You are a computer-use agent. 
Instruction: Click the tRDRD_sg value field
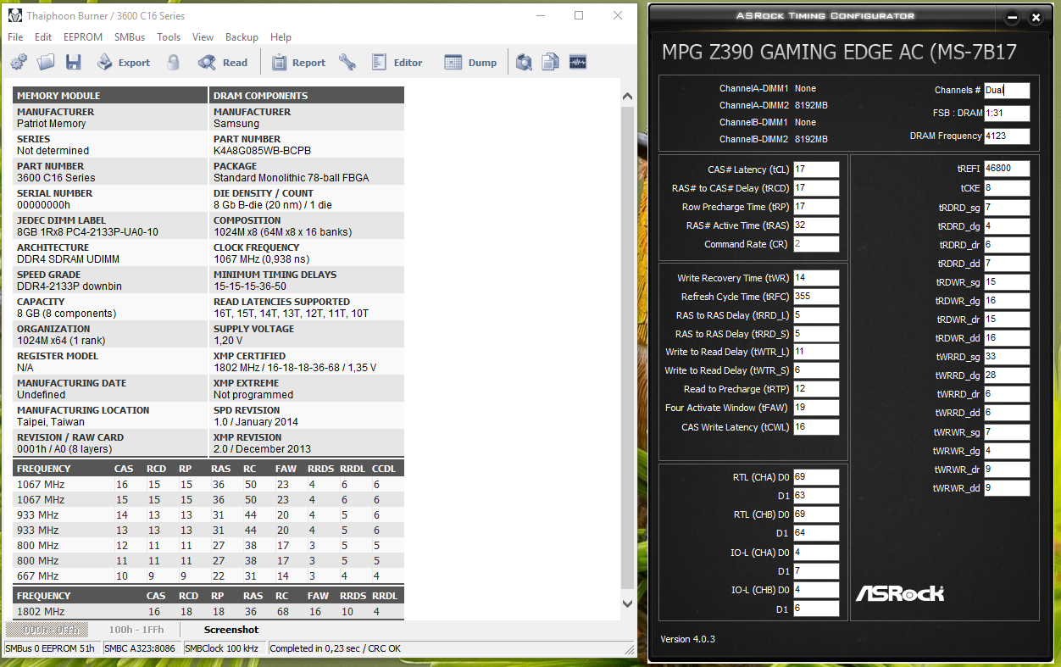pyautogui.click(x=1007, y=207)
